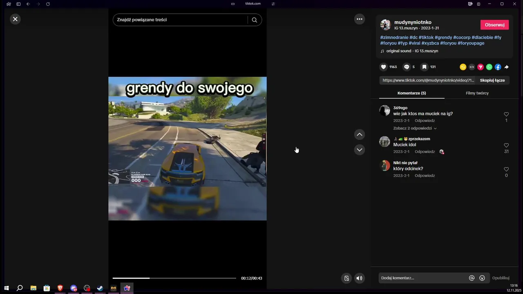Toggle the auto-scroll icon beside the speaker

[x=346, y=278]
